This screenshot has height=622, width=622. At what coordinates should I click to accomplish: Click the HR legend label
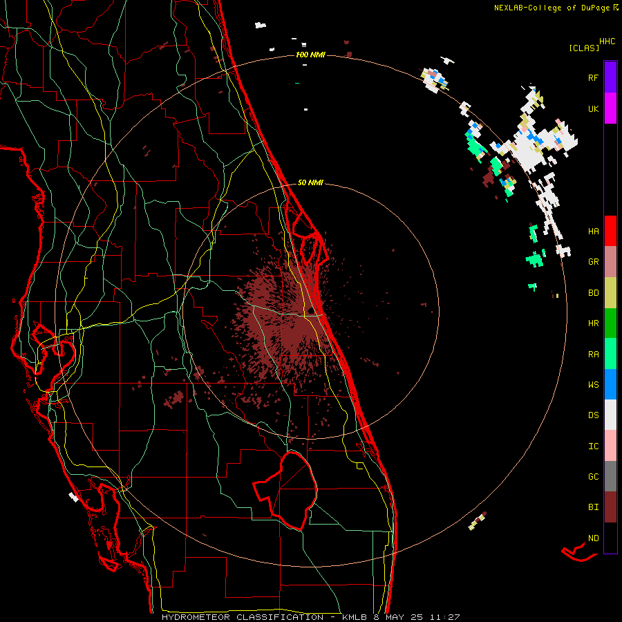593,323
